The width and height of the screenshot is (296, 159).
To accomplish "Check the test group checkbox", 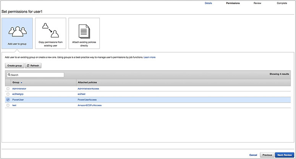I will 8,105.
